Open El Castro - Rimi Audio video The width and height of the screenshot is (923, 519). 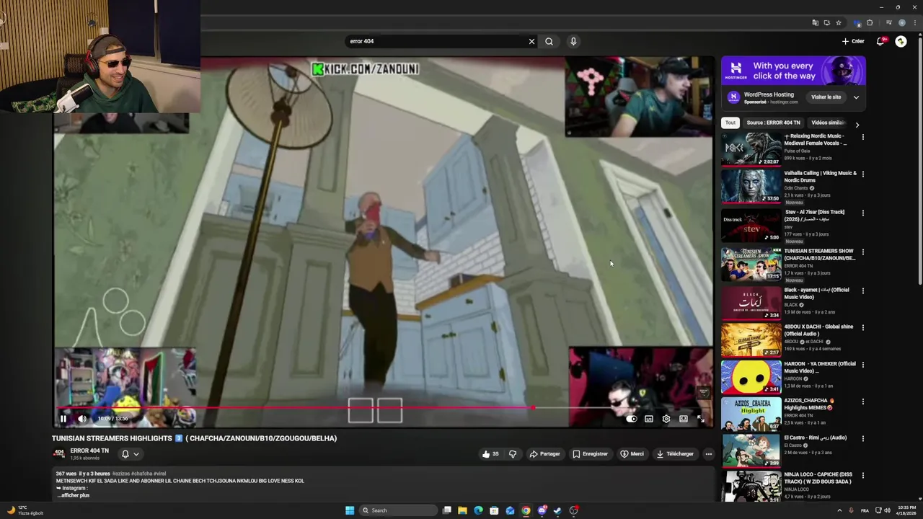[751, 451]
